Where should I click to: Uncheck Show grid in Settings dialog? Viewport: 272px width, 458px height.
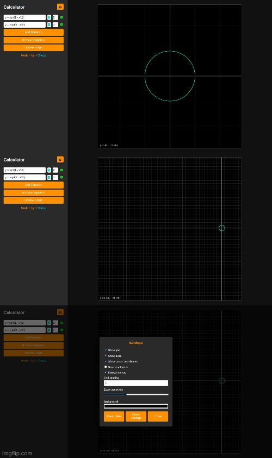click(106, 350)
